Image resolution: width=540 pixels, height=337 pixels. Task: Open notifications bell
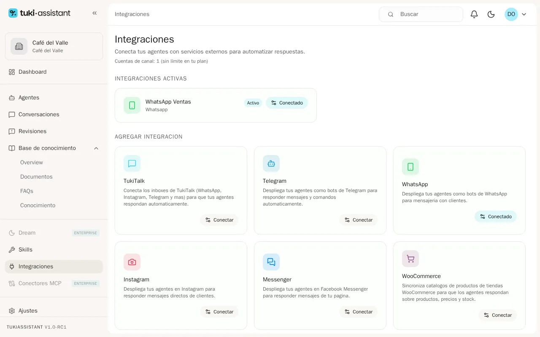[x=474, y=14]
